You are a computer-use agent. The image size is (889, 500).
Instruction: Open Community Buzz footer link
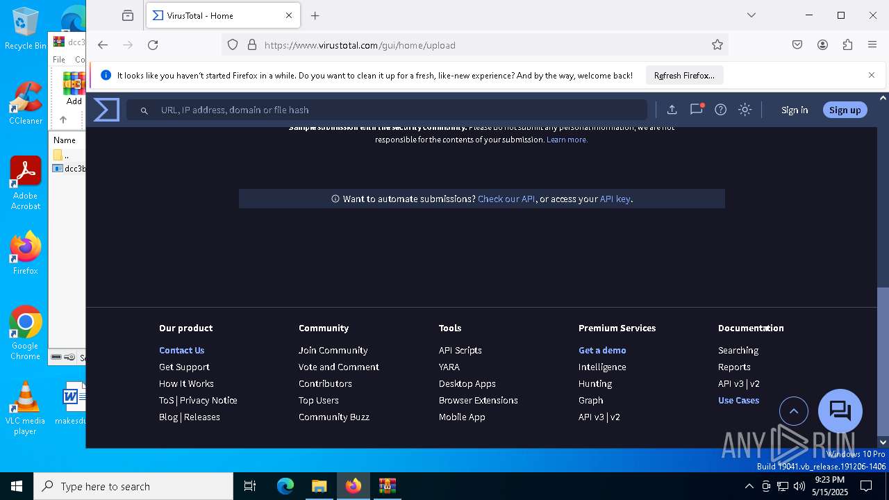[334, 417]
